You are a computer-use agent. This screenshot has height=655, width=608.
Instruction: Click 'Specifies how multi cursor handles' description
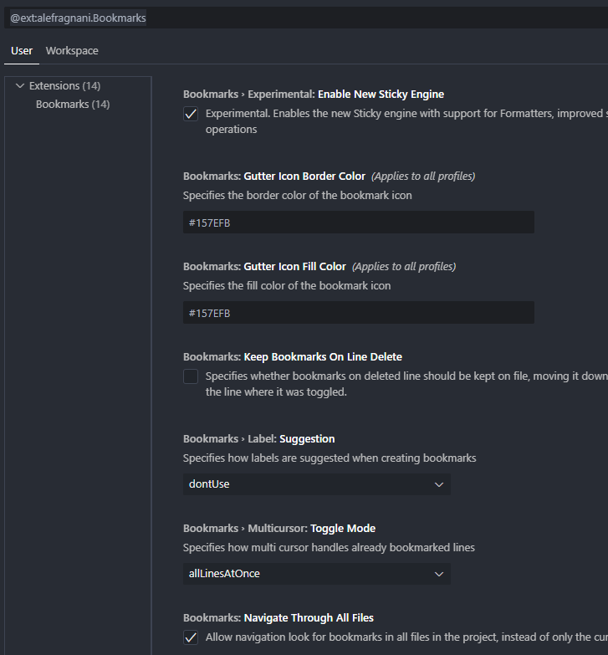click(x=329, y=547)
